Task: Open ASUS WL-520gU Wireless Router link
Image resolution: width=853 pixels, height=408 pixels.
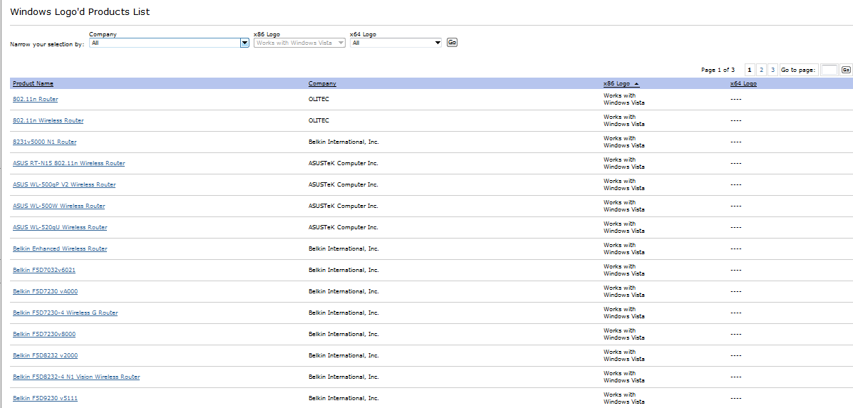Action: 60,228
